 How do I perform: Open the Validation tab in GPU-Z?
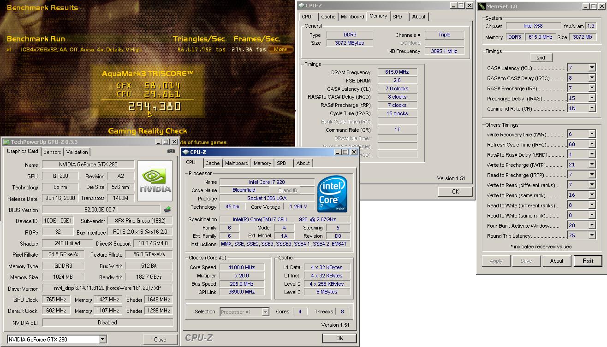coord(77,152)
